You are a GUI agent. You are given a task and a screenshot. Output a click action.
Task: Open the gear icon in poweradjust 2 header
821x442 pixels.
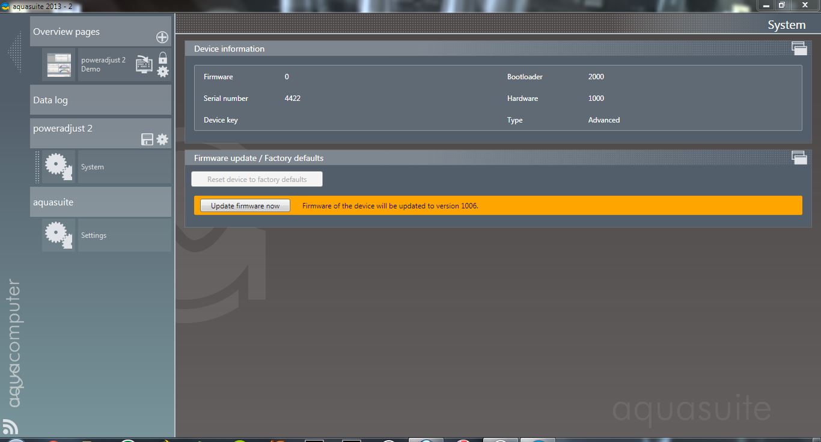[x=162, y=139]
